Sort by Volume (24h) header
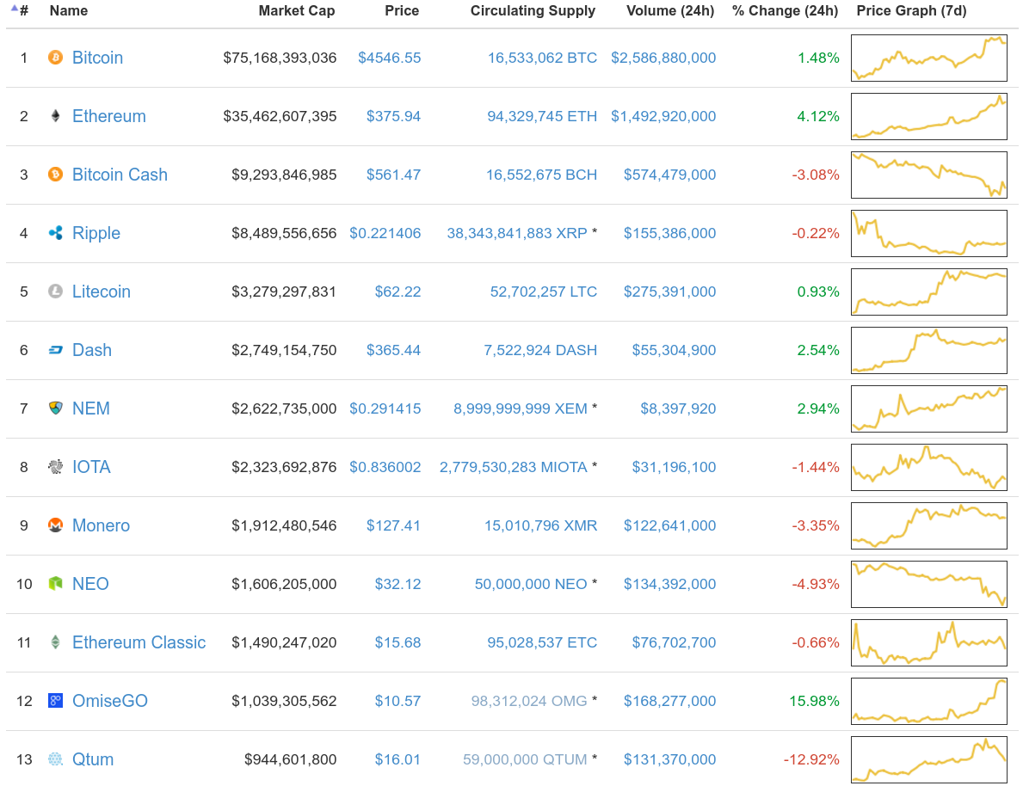Viewport: 1023px width, 786px height. pos(670,10)
